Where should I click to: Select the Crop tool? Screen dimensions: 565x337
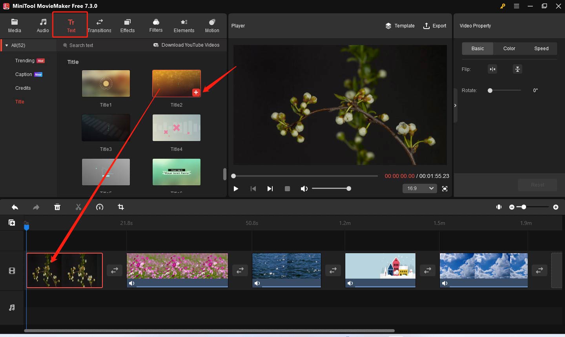click(121, 207)
